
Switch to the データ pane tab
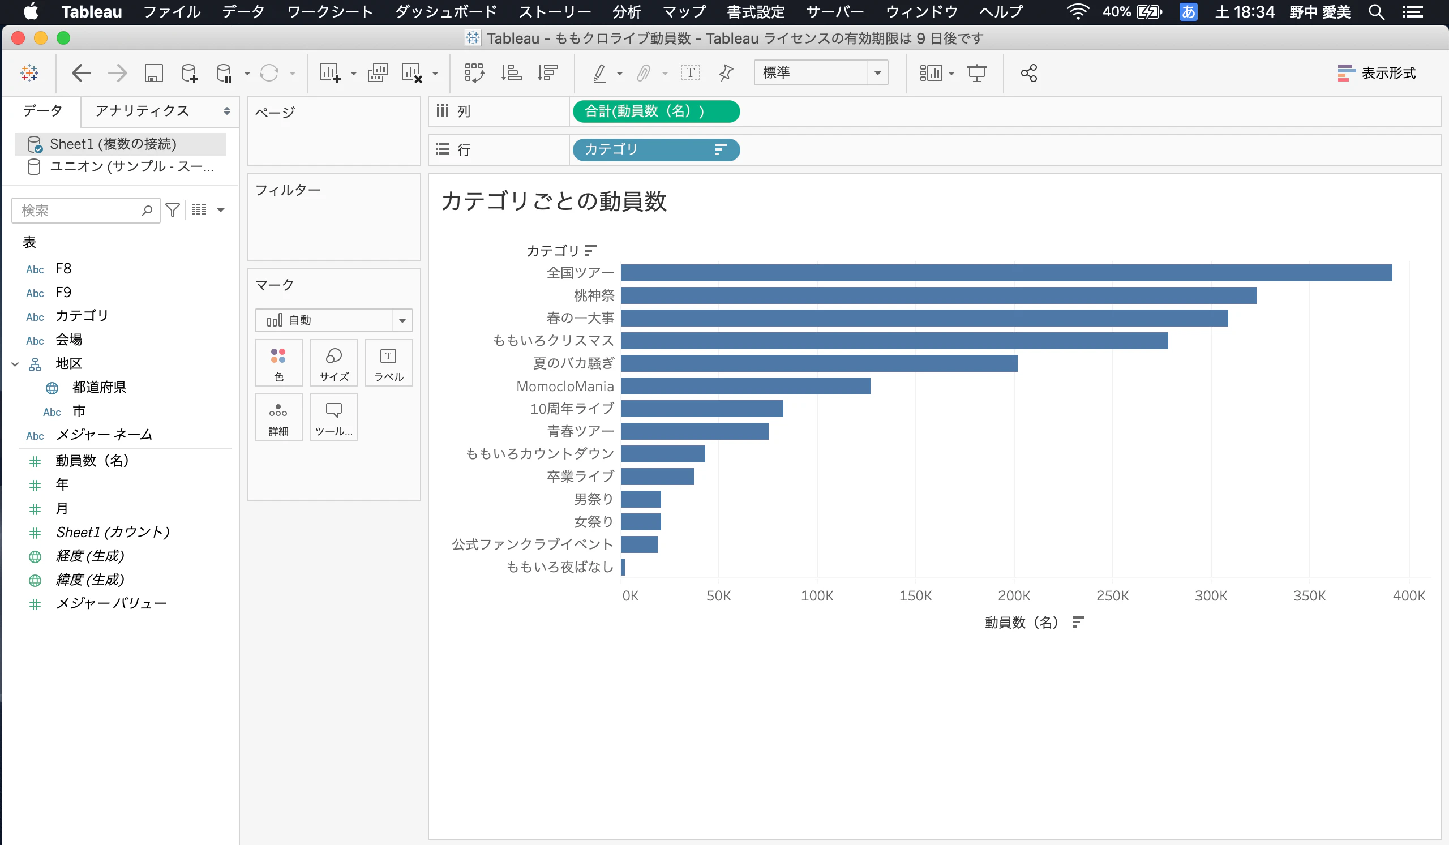tap(42, 111)
